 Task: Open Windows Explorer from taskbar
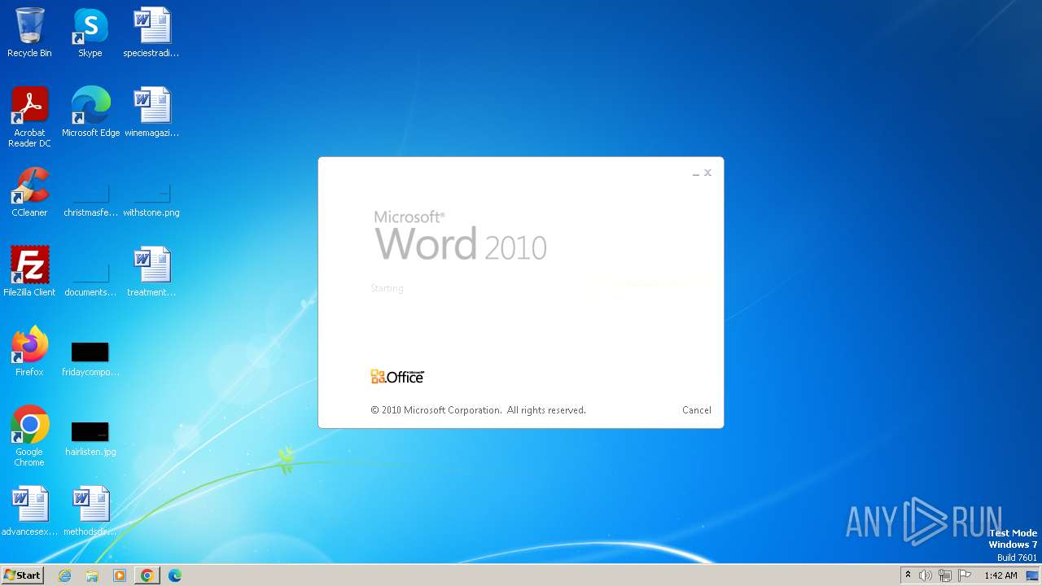click(x=92, y=575)
